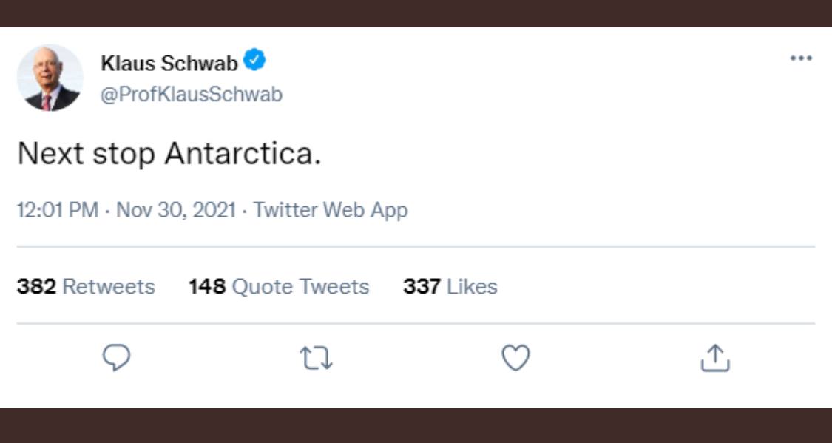Click the bold 382 retweet count

coord(36,286)
